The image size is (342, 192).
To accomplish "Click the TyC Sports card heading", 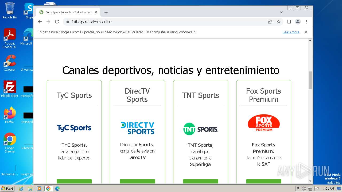I will [x=74, y=95].
